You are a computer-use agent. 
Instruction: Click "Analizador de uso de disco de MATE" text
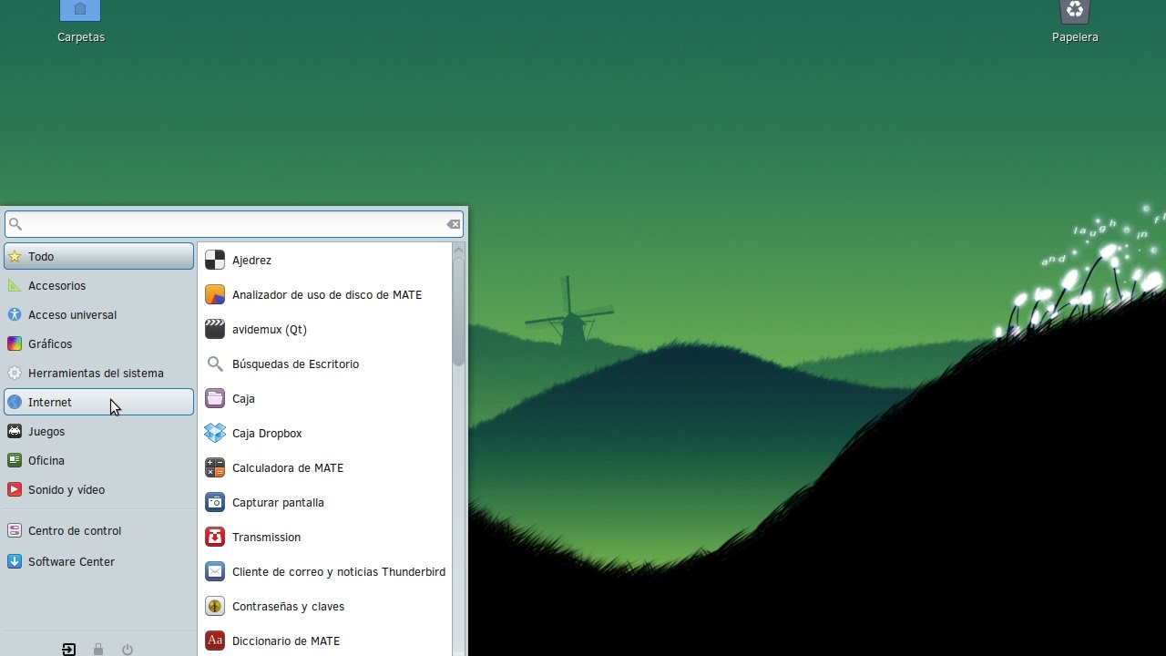point(327,295)
